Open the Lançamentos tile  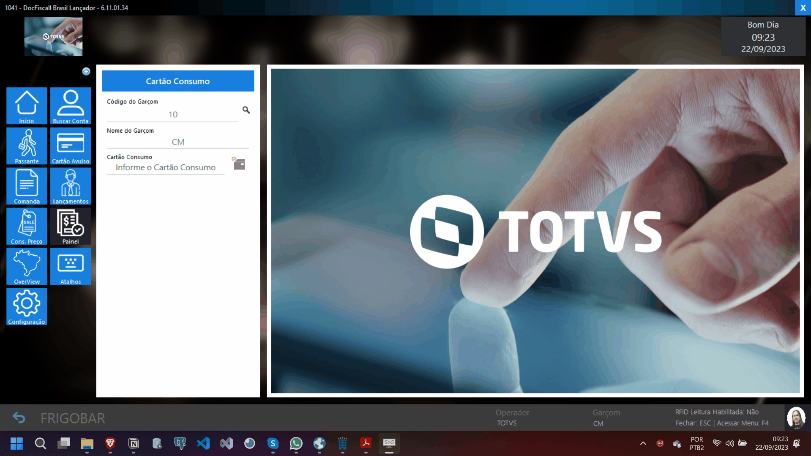coord(71,186)
